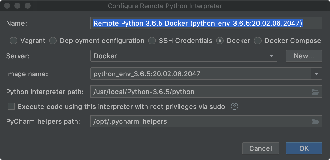
Task: Click the PyCharm helpers path field
Action: click(x=199, y=121)
